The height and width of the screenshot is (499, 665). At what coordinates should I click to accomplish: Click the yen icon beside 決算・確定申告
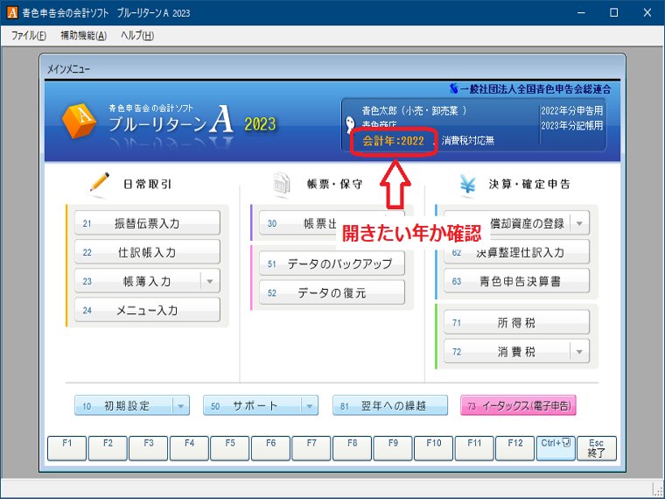[467, 185]
